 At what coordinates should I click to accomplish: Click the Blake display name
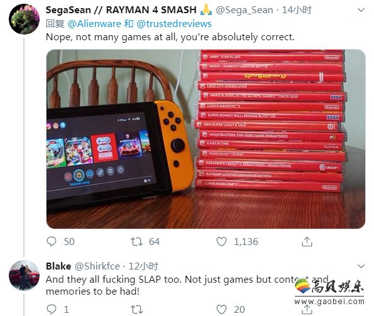[x=58, y=266]
